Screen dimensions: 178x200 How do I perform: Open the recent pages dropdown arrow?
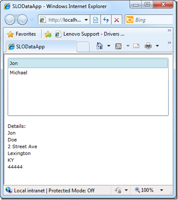[x=32, y=20]
